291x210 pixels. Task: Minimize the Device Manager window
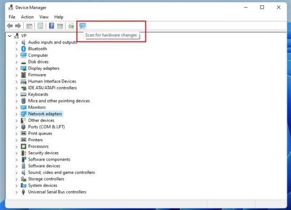click(x=246, y=7)
